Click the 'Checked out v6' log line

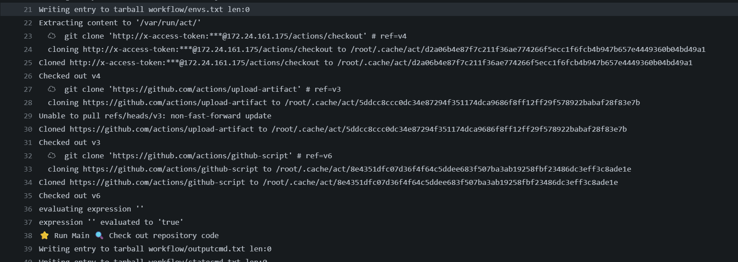point(70,196)
